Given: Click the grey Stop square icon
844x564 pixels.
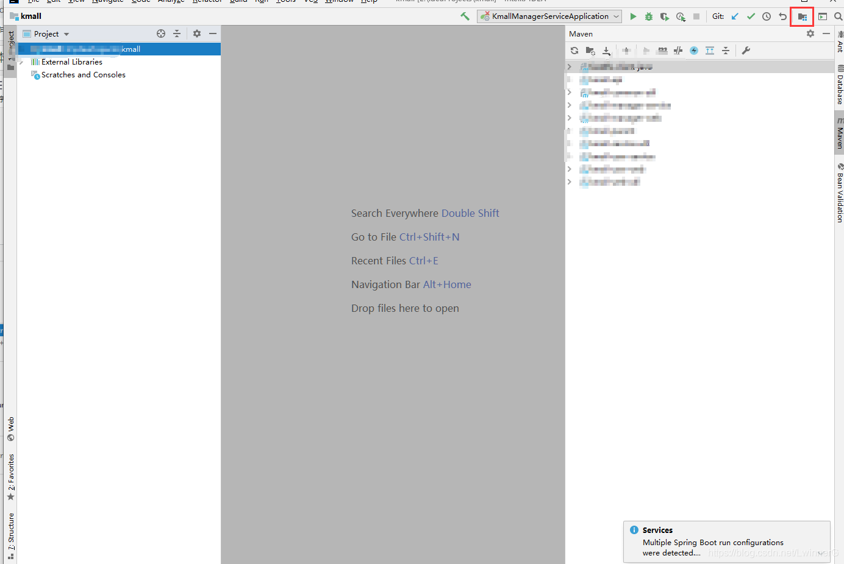Looking at the screenshot, I should point(696,16).
